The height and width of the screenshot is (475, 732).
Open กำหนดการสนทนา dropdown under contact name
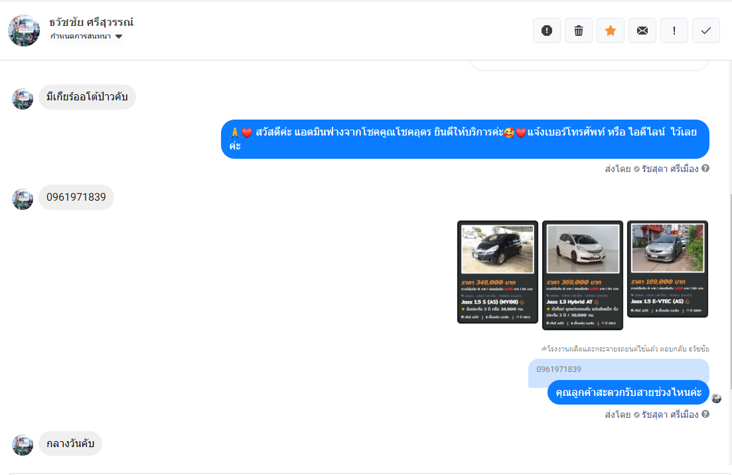point(87,37)
